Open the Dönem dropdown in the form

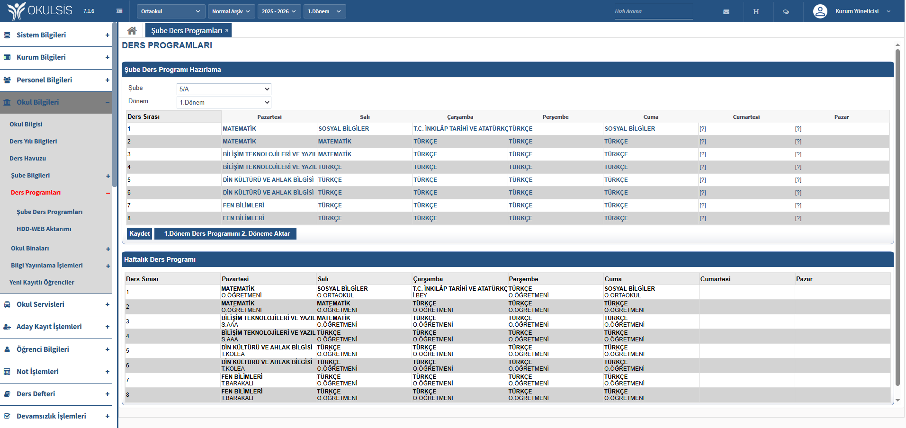(x=224, y=102)
